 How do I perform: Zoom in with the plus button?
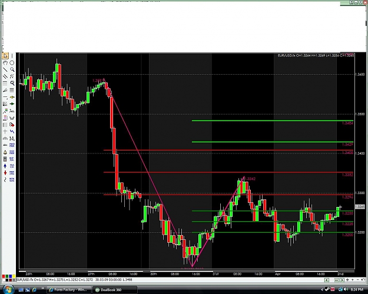353,280
